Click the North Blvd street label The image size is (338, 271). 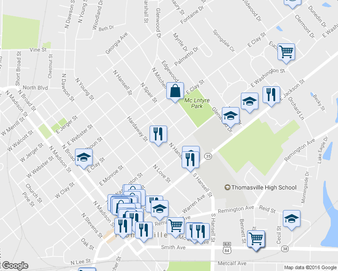35,88
